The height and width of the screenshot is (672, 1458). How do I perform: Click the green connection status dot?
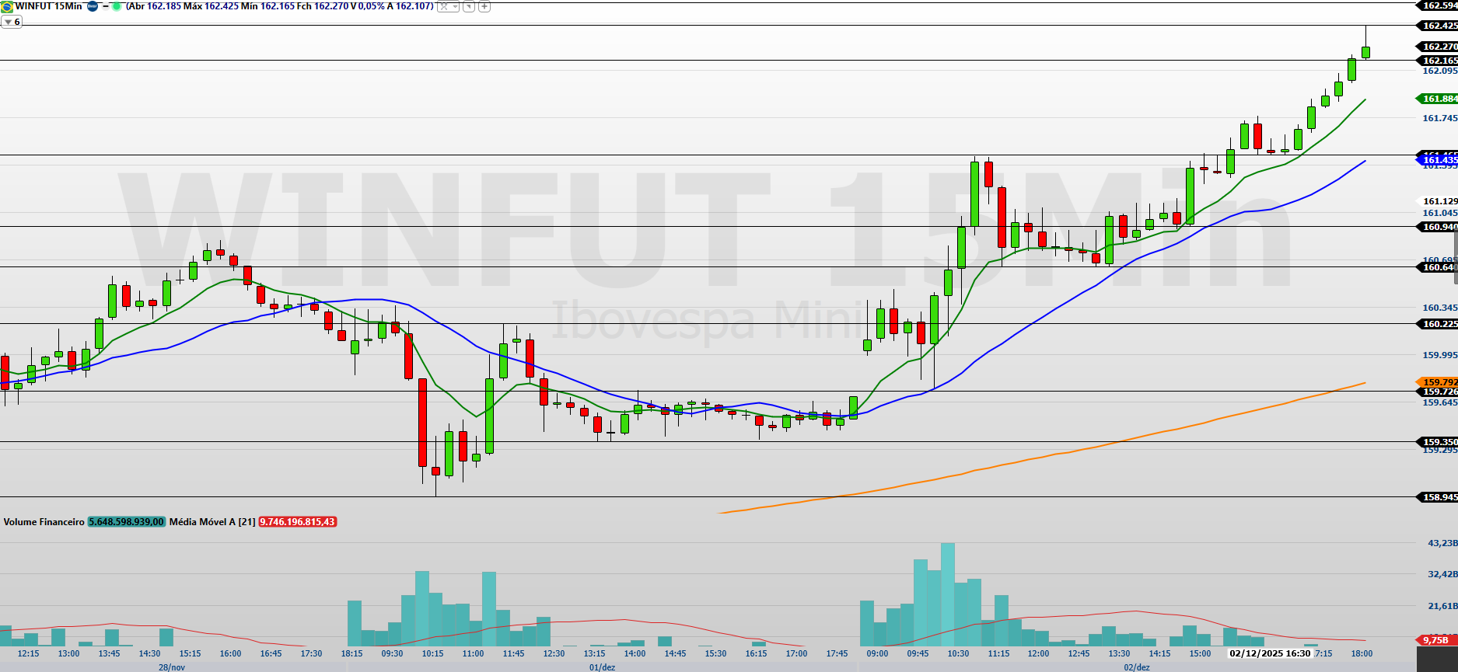[x=117, y=6]
